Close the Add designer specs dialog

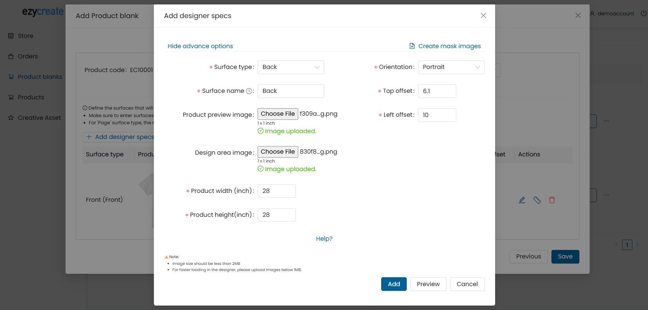pyautogui.click(x=483, y=15)
